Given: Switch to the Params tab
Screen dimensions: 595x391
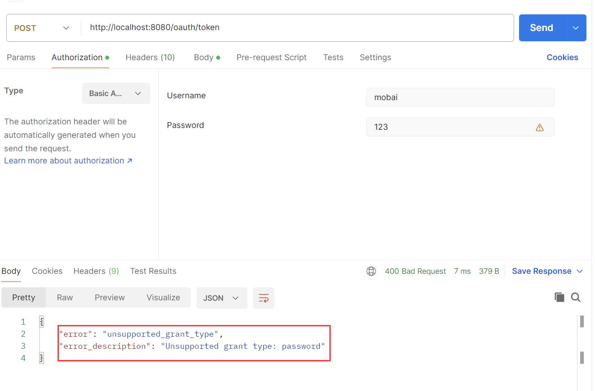Looking at the screenshot, I should [21, 57].
